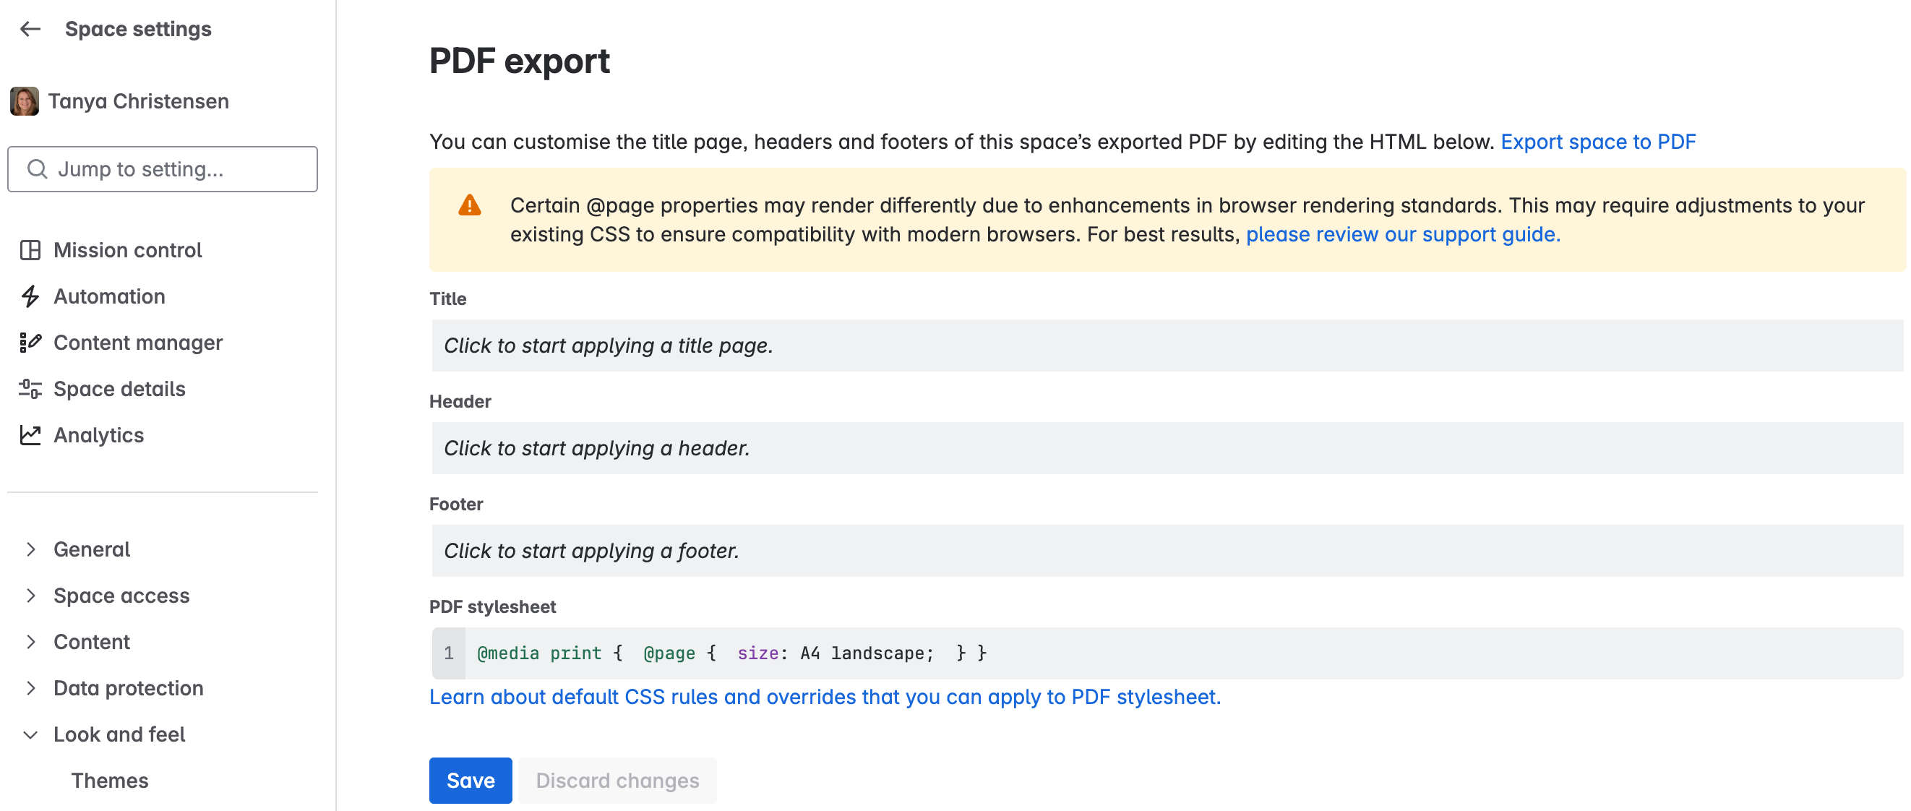1911x811 pixels.
Task: Open the Content section in the sidebar
Action: pyautogui.click(x=91, y=642)
